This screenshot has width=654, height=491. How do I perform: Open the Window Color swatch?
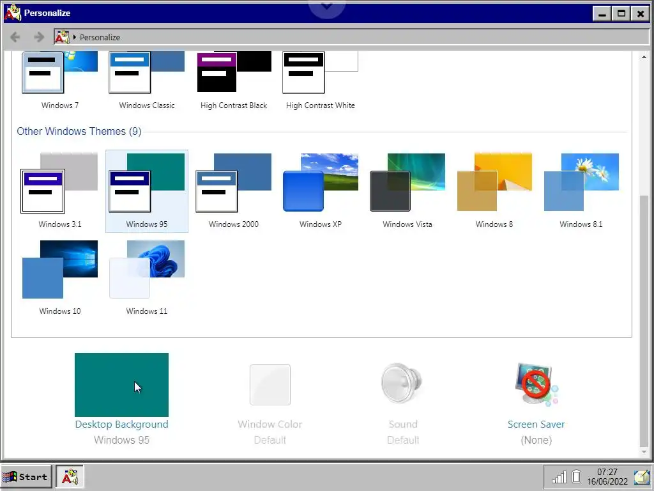click(270, 384)
